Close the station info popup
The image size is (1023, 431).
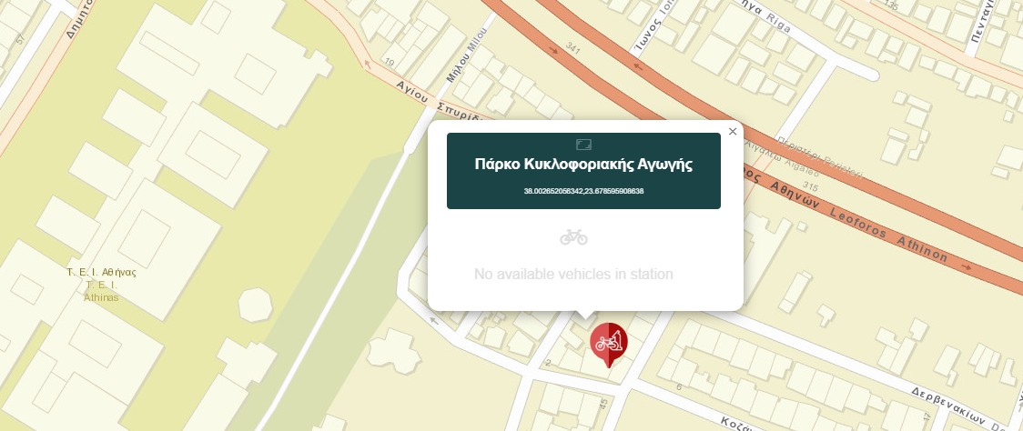(x=732, y=132)
